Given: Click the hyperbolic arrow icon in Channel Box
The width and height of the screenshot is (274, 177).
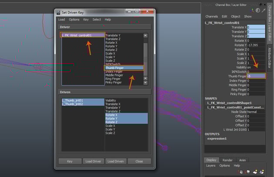Looking at the screenshot, I should pyautogui.click(x=263, y=10).
